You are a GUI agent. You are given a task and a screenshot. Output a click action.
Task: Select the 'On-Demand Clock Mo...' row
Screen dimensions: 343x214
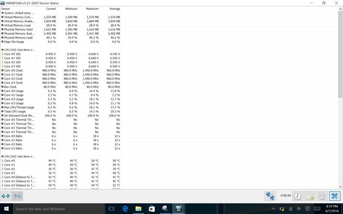point(60,116)
